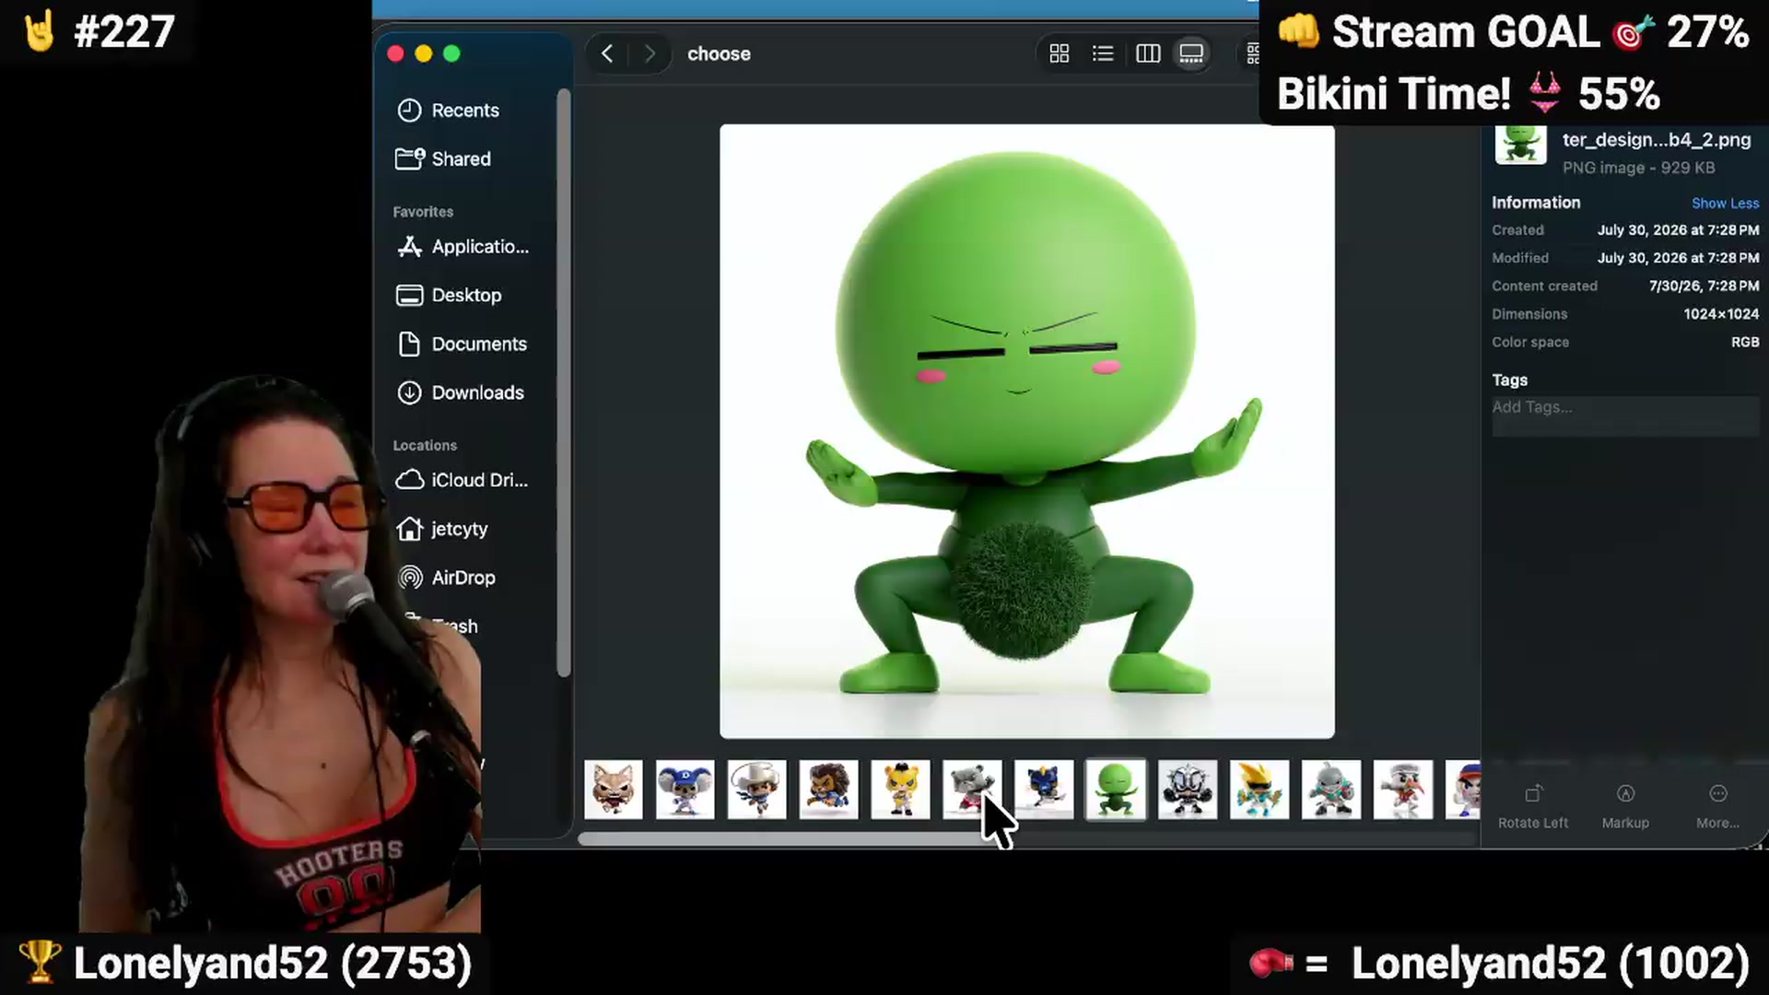
Task: Switch to icon view
Action: [1060, 53]
